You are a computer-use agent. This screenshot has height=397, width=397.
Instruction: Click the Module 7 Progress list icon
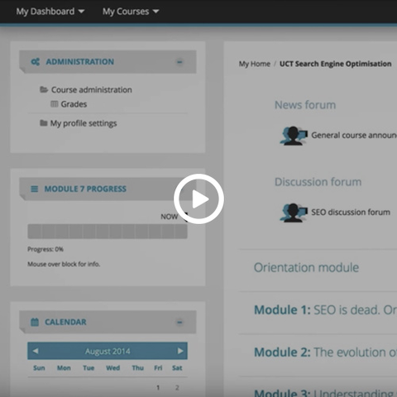pos(35,189)
